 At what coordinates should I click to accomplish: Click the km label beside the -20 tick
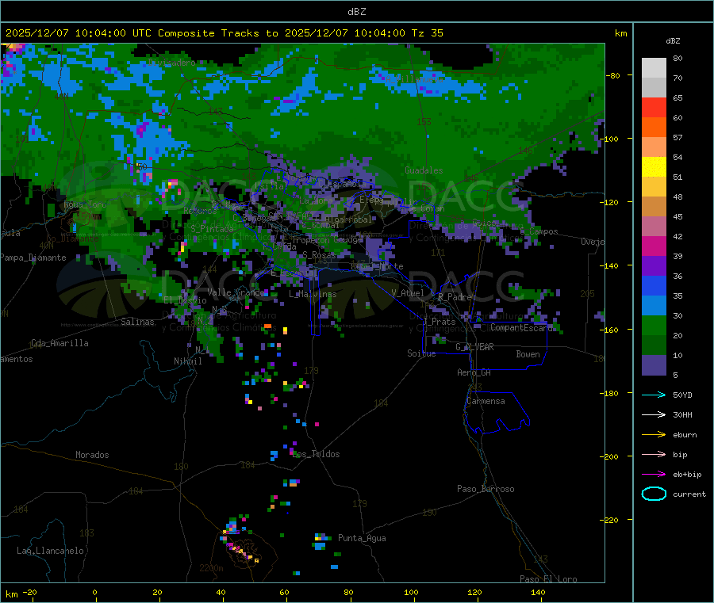[11, 594]
